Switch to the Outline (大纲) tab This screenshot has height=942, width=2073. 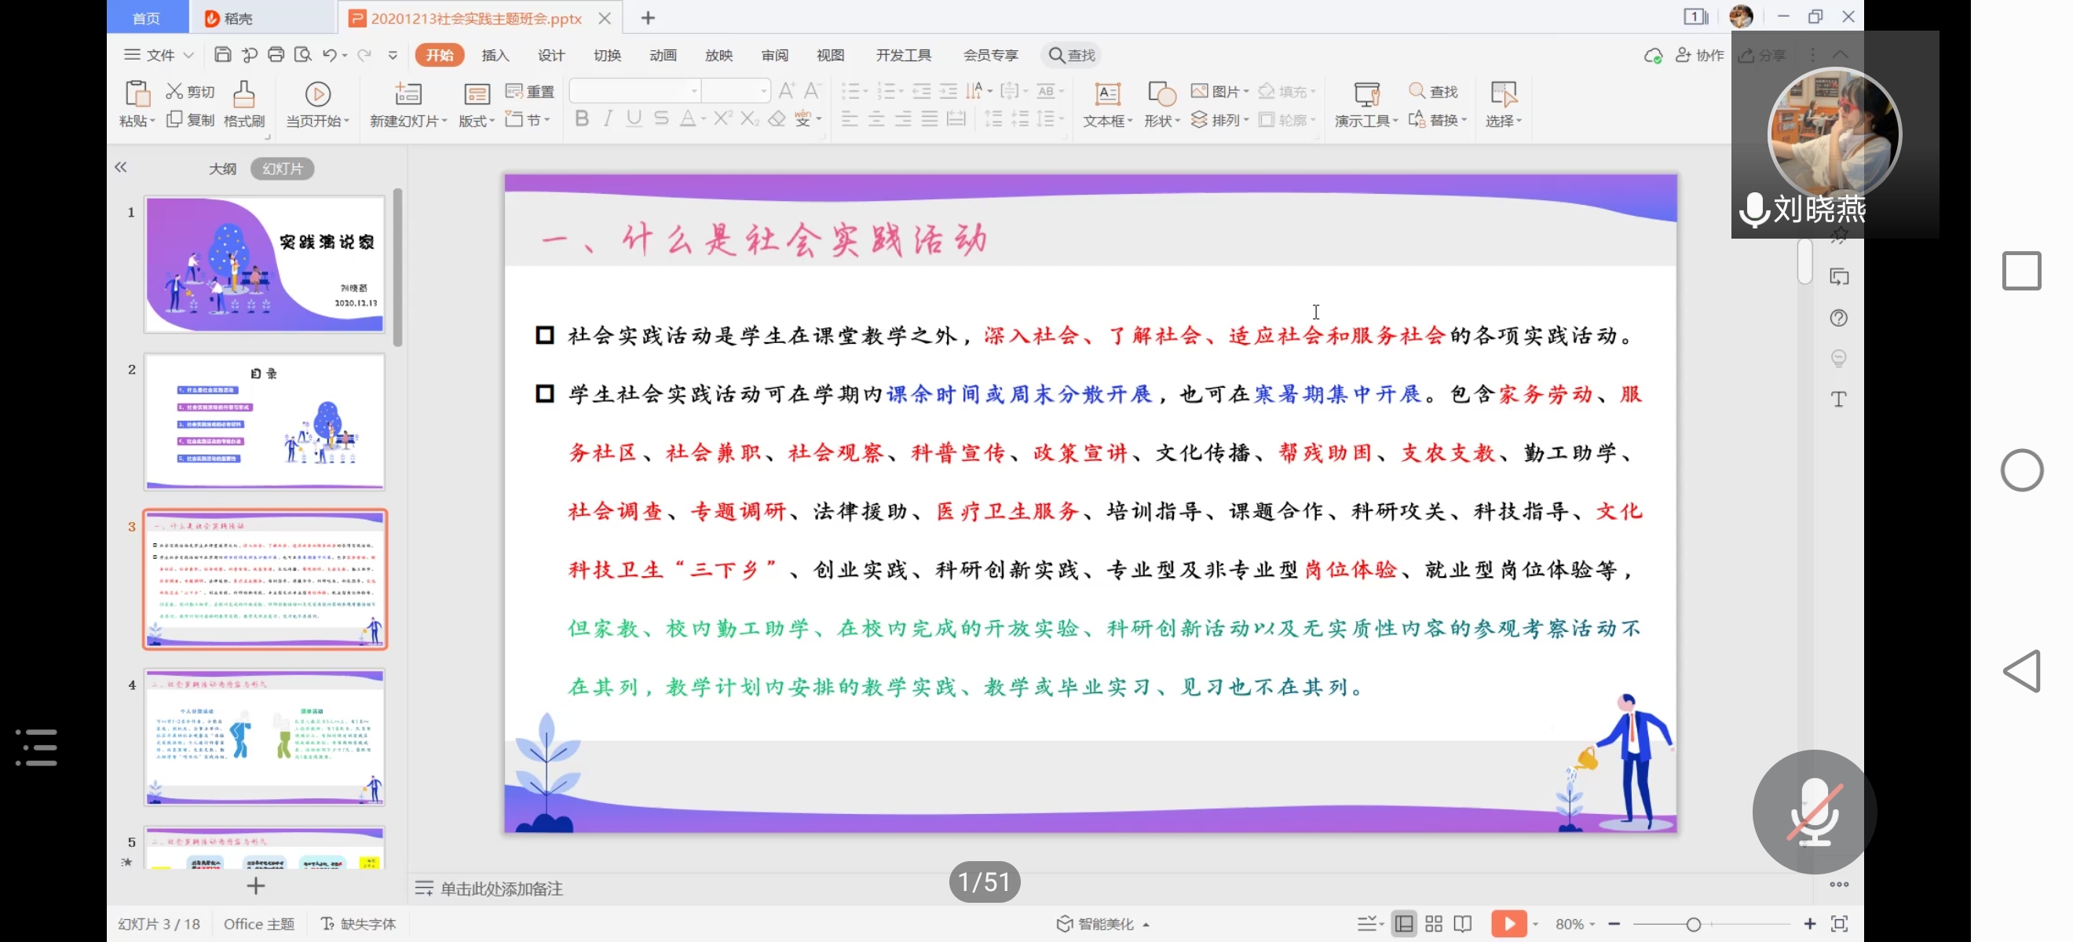click(x=223, y=168)
